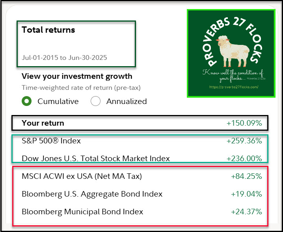Select the Dow Jones U.S. Total Stock Market Index
This screenshot has width=283, height=232.
click(96, 158)
